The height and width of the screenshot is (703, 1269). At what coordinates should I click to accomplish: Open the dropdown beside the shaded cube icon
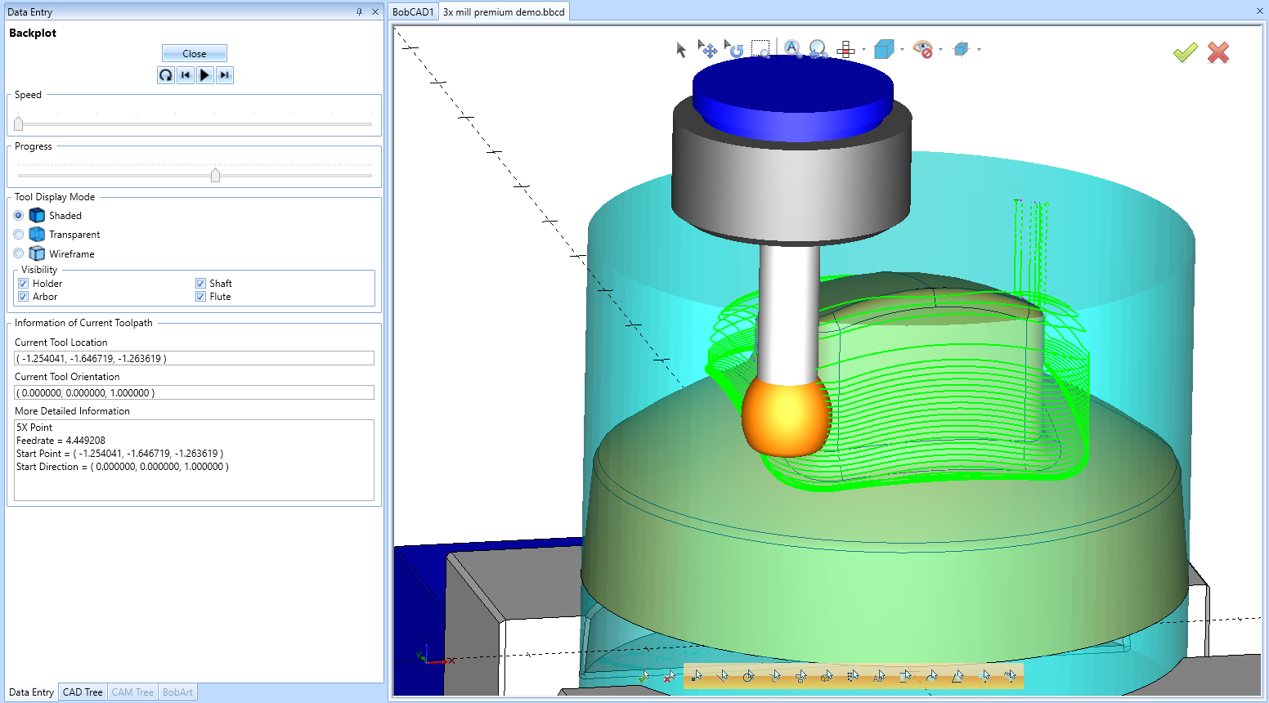[x=902, y=51]
